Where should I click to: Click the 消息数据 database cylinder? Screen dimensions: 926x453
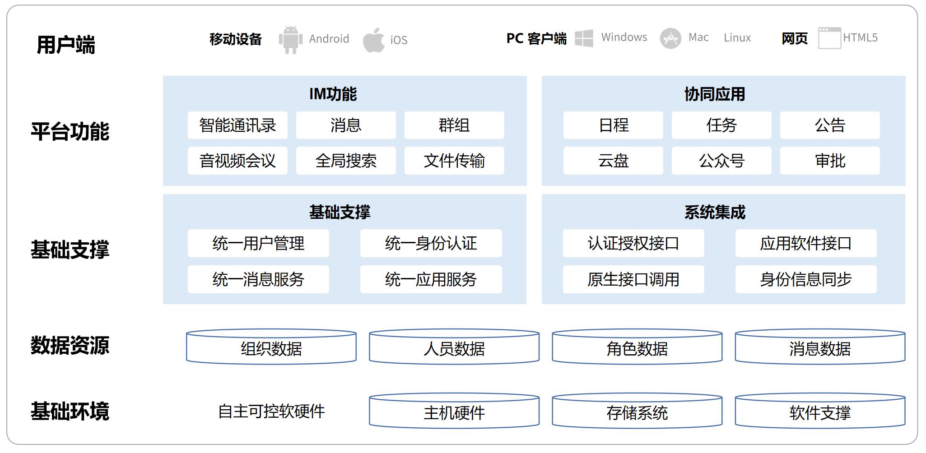coord(820,347)
